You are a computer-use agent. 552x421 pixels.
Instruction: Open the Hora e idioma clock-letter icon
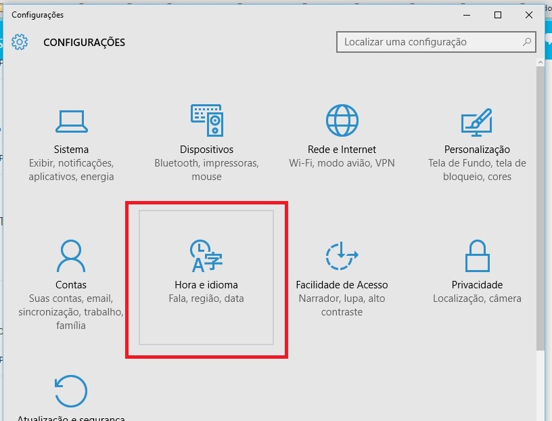click(206, 256)
